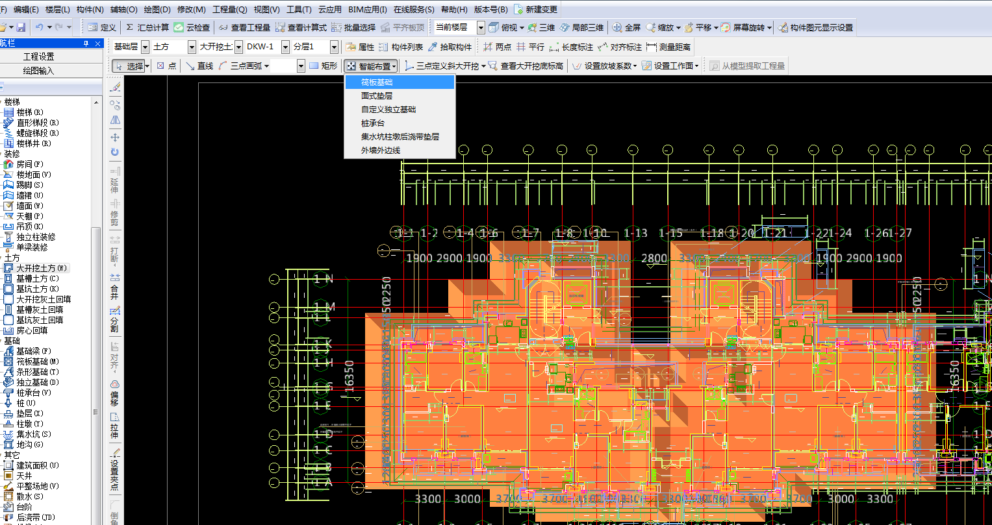Open 构件图元显示设置 display settings
Image resolution: width=992 pixels, height=525 pixels.
pyautogui.click(x=815, y=27)
